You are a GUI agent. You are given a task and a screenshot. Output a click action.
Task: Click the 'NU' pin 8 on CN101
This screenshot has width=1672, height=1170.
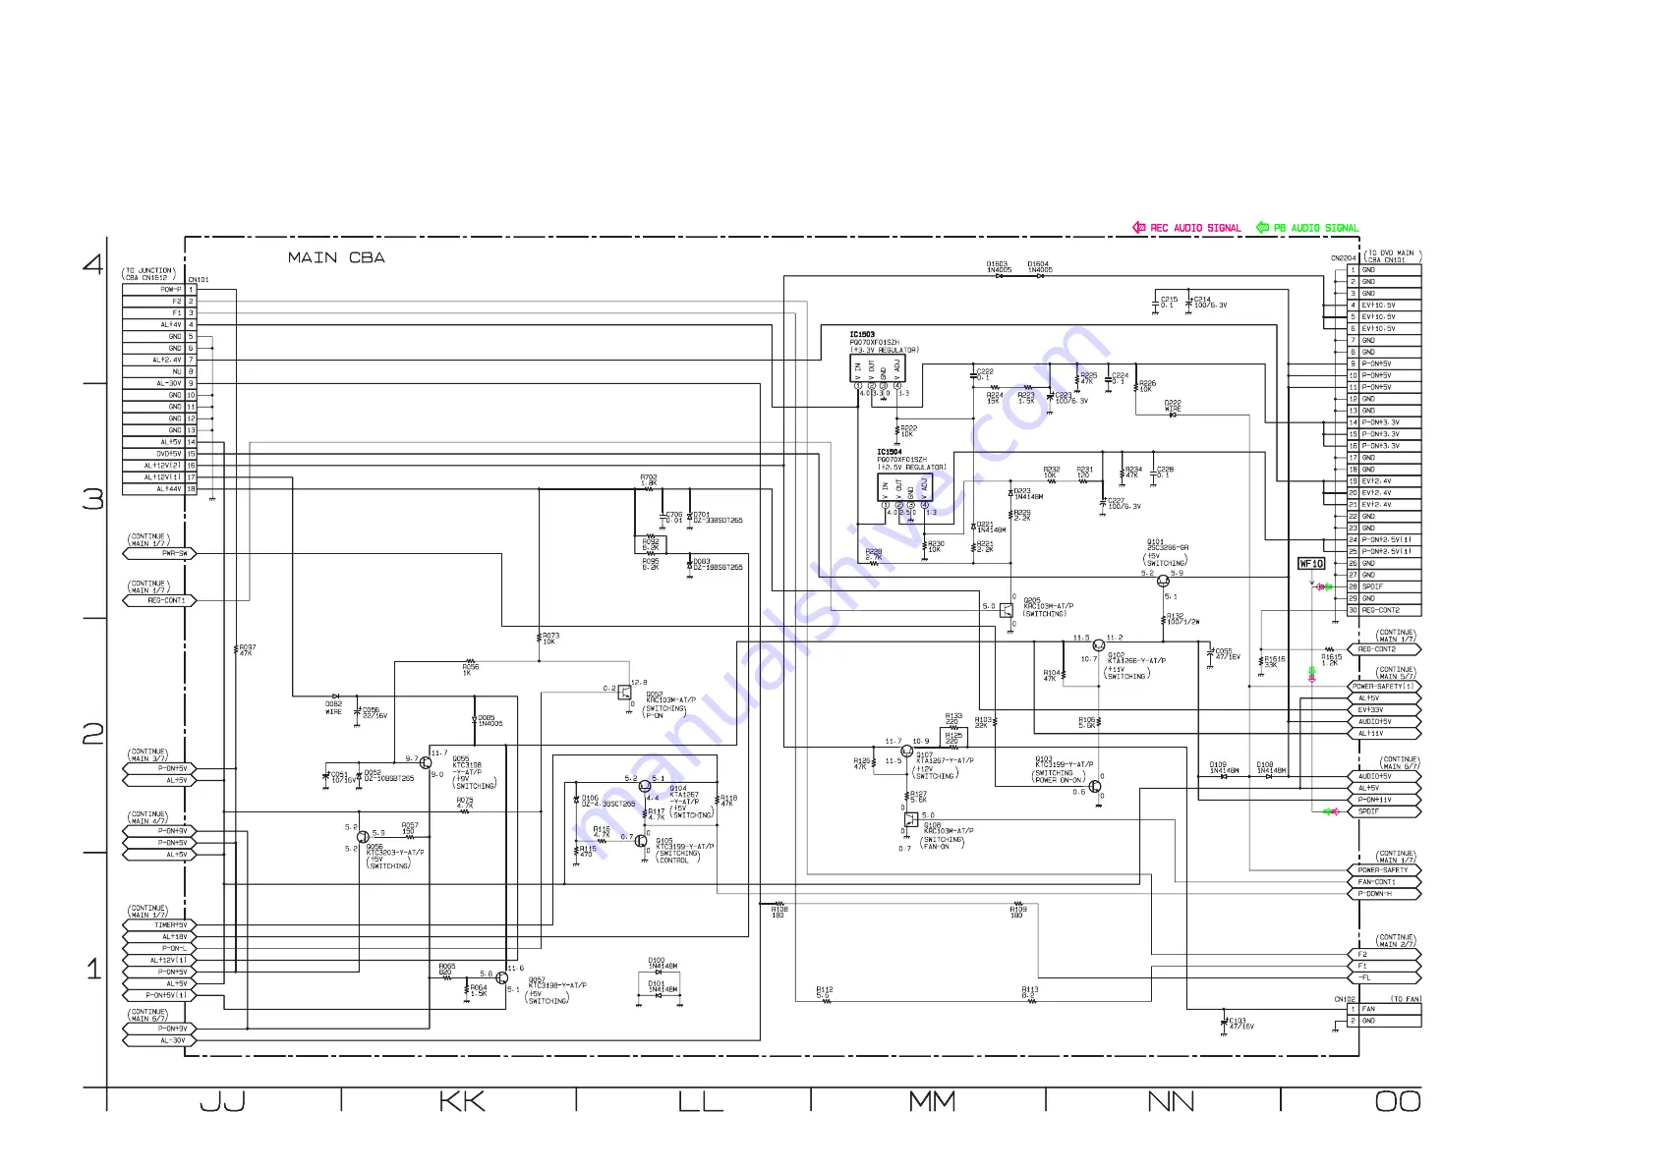(x=159, y=372)
